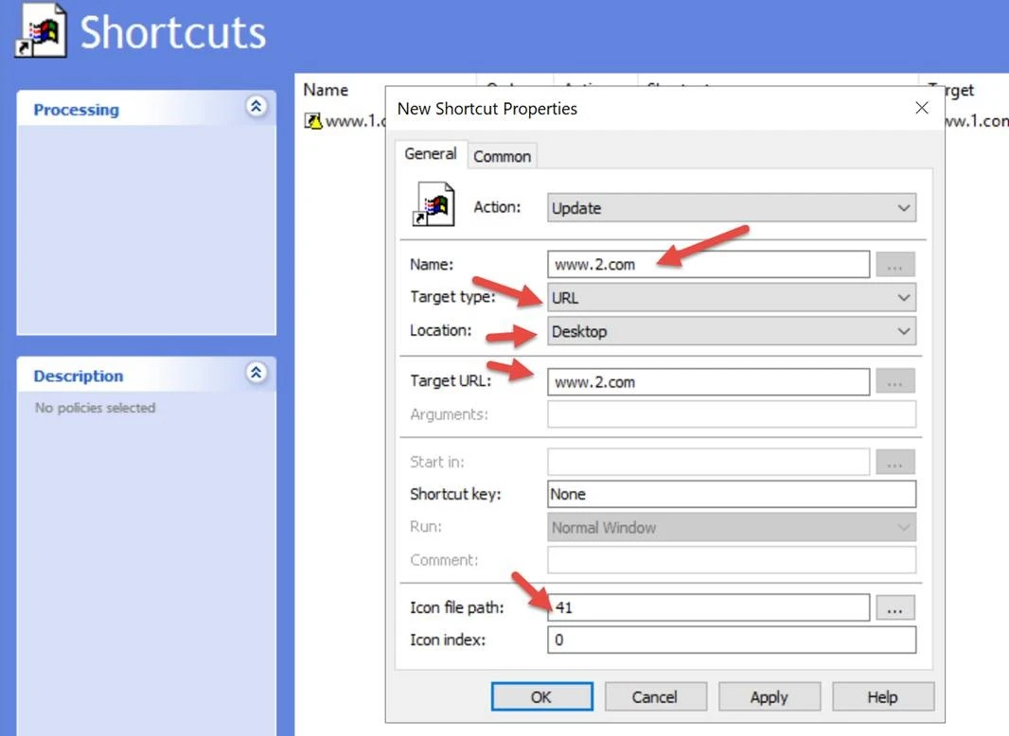Viewport: 1009px width, 736px height.
Task: Click the Icon index field
Action: click(731, 640)
